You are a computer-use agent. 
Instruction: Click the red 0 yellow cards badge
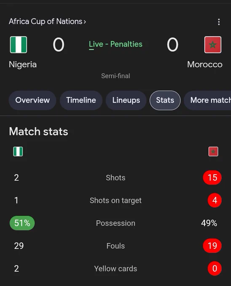(x=215, y=268)
